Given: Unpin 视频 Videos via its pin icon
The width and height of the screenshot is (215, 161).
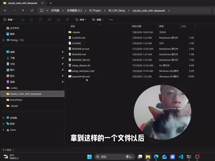Looking at the screenshot, I should [x=63, y=82].
